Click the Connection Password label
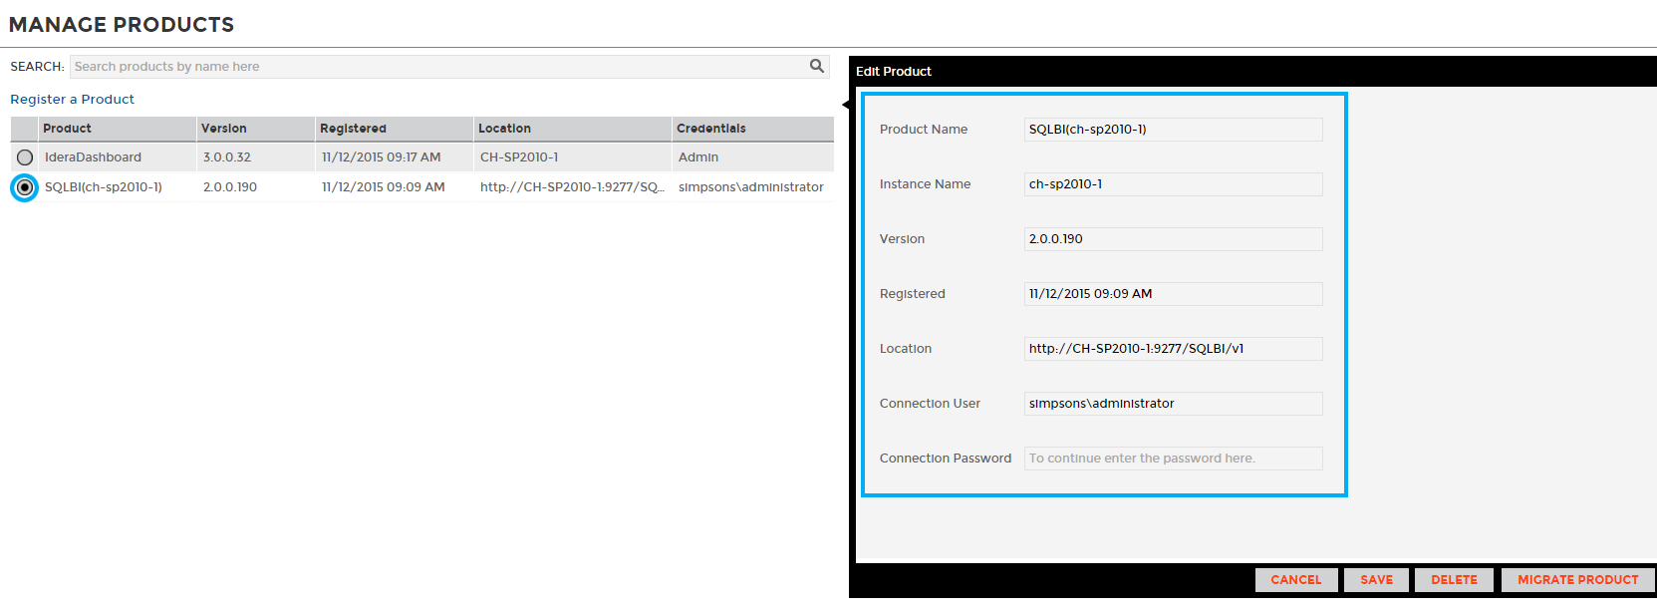 pyautogui.click(x=946, y=459)
